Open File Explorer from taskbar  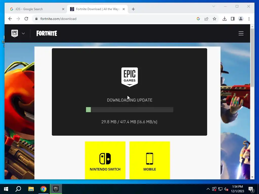[31, 189]
